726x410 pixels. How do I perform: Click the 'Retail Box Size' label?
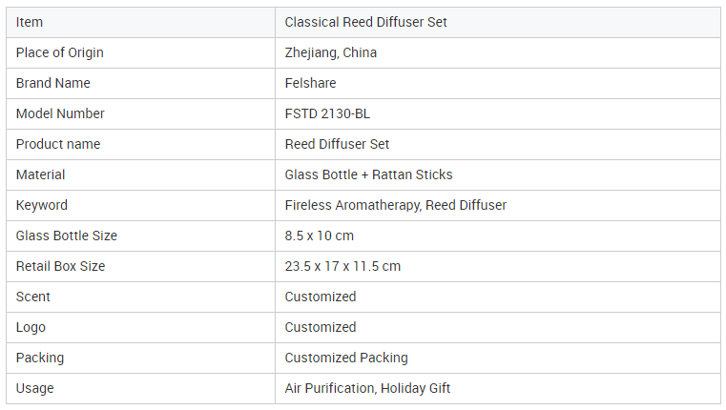[60, 267]
